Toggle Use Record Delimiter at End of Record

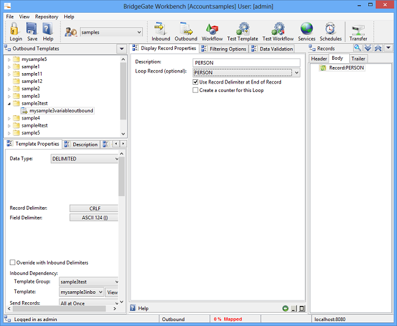click(195, 82)
